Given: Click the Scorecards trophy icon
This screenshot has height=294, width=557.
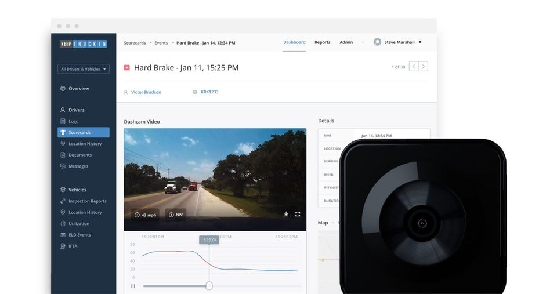Looking at the screenshot, I should point(63,132).
